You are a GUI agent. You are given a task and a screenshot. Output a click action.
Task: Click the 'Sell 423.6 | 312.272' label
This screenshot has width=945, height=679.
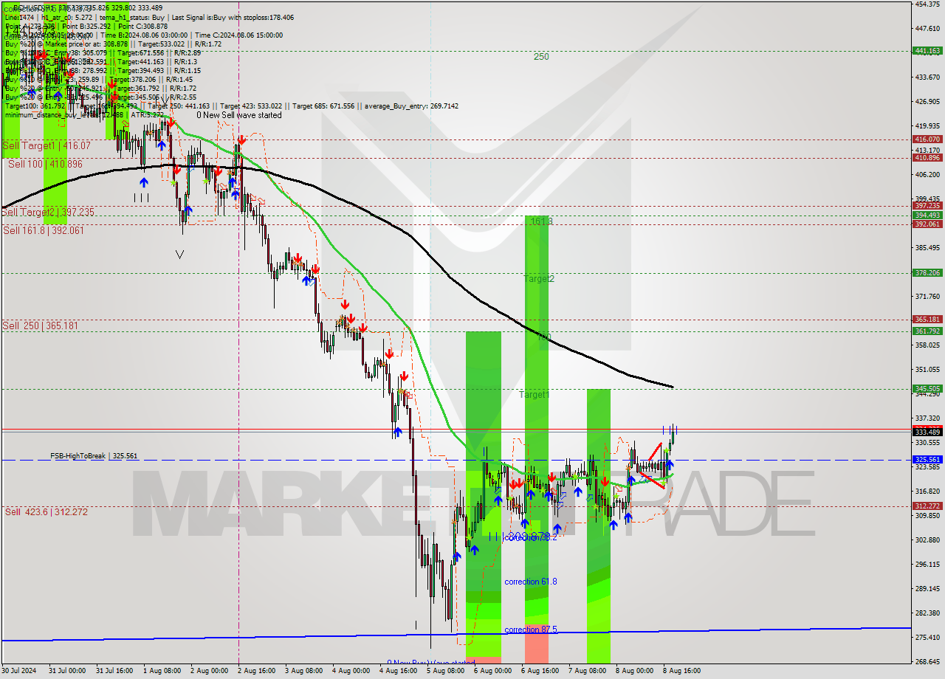click(x=46, y=511)
